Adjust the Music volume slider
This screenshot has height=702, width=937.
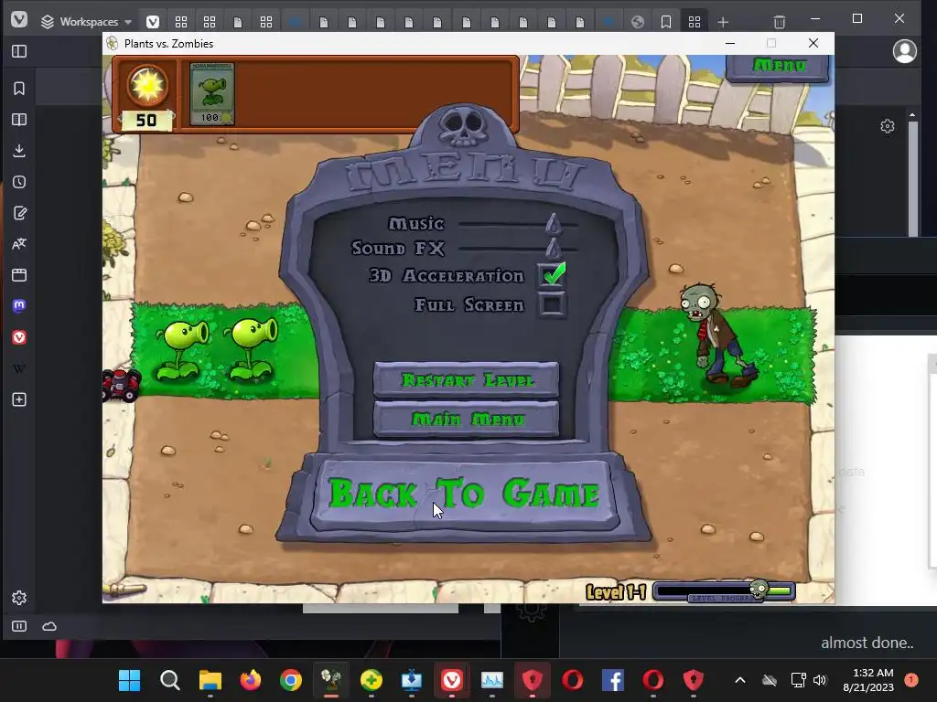click(553, 224)
